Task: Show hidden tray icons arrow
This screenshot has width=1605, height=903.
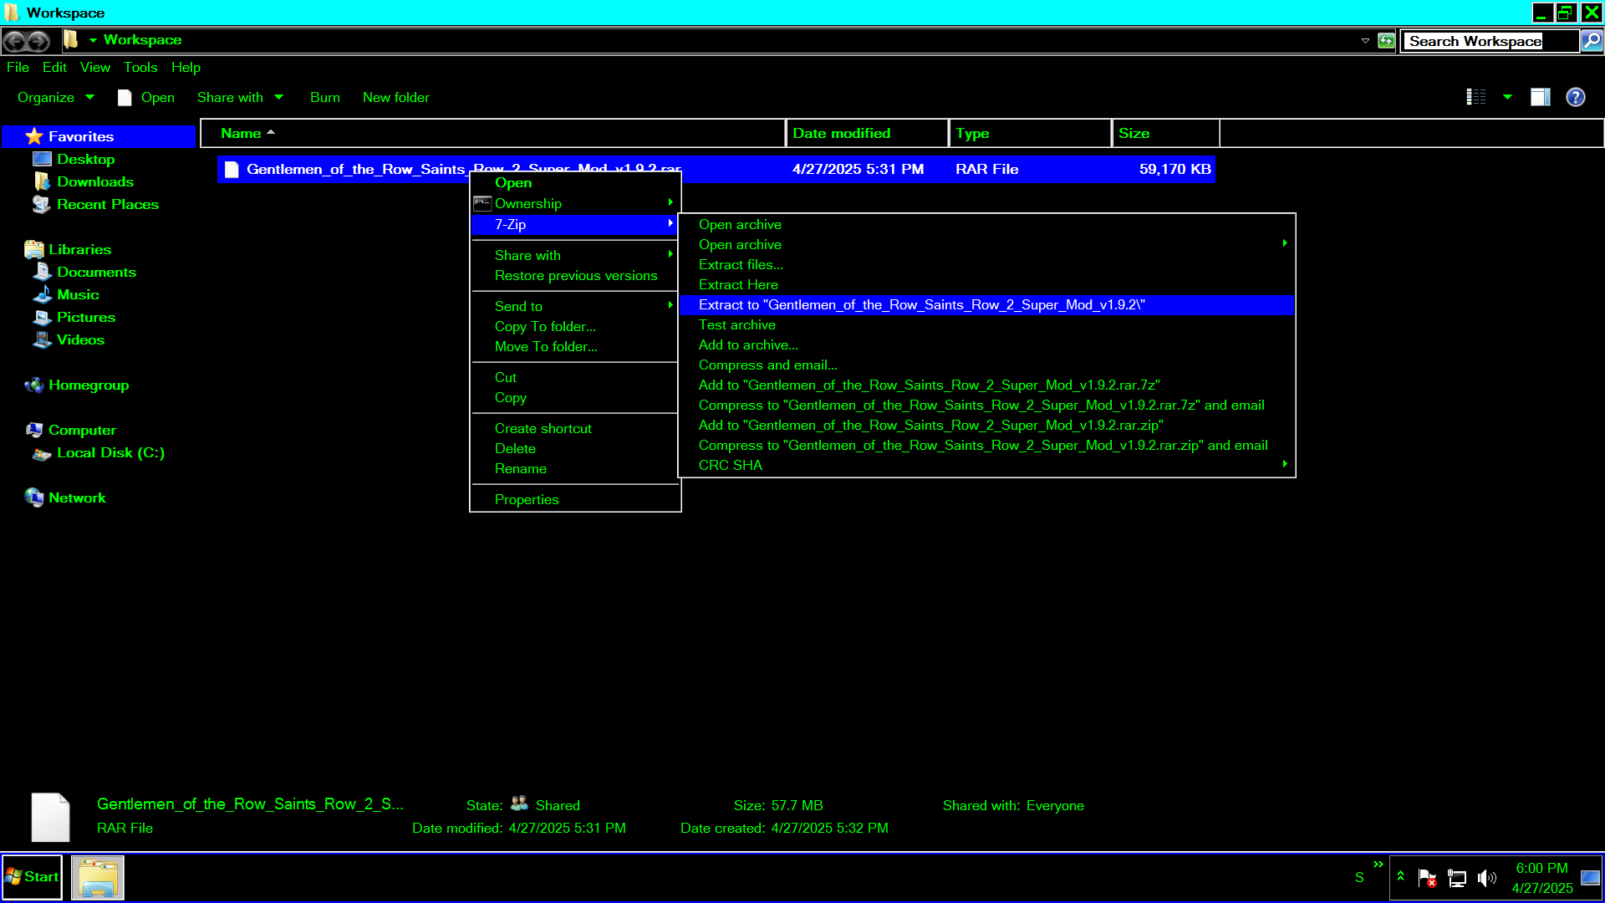Action: [x=1400, y=876]
